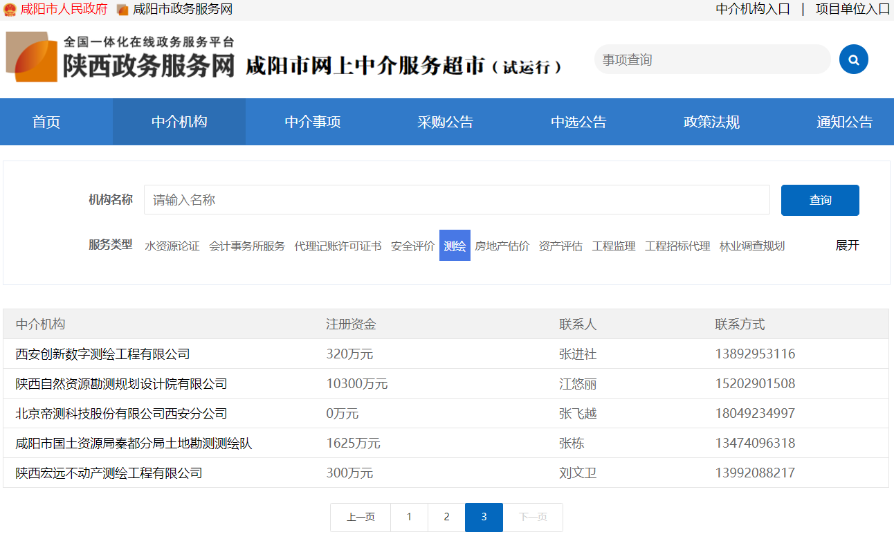Screen dimensions: 894x539
Task: Click phone number 18049234997
Action: point(755,413)
